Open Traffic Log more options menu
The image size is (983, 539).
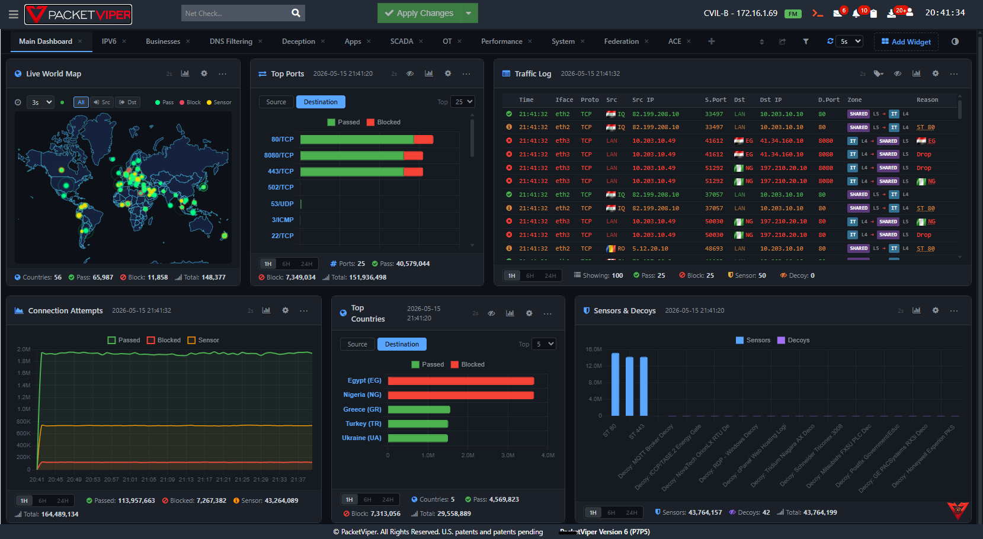[x=954, y=73]
